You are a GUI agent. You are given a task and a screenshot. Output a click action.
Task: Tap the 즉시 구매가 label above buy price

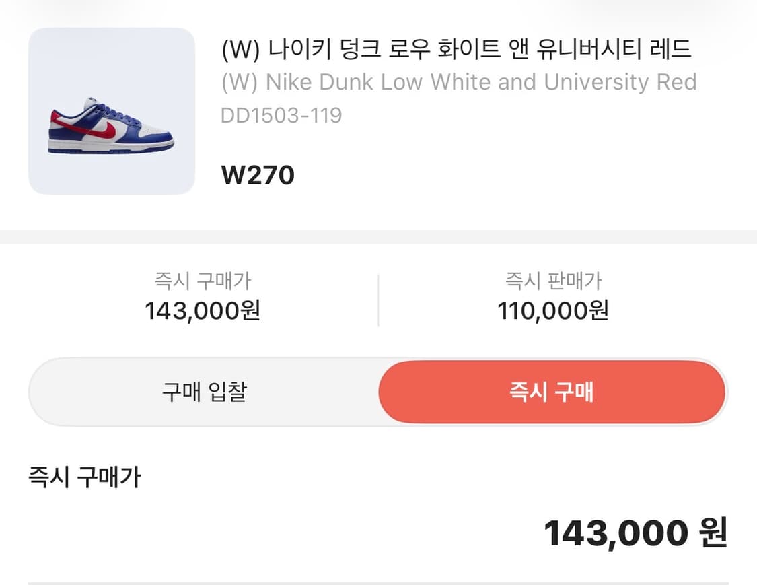click(203, 281)
